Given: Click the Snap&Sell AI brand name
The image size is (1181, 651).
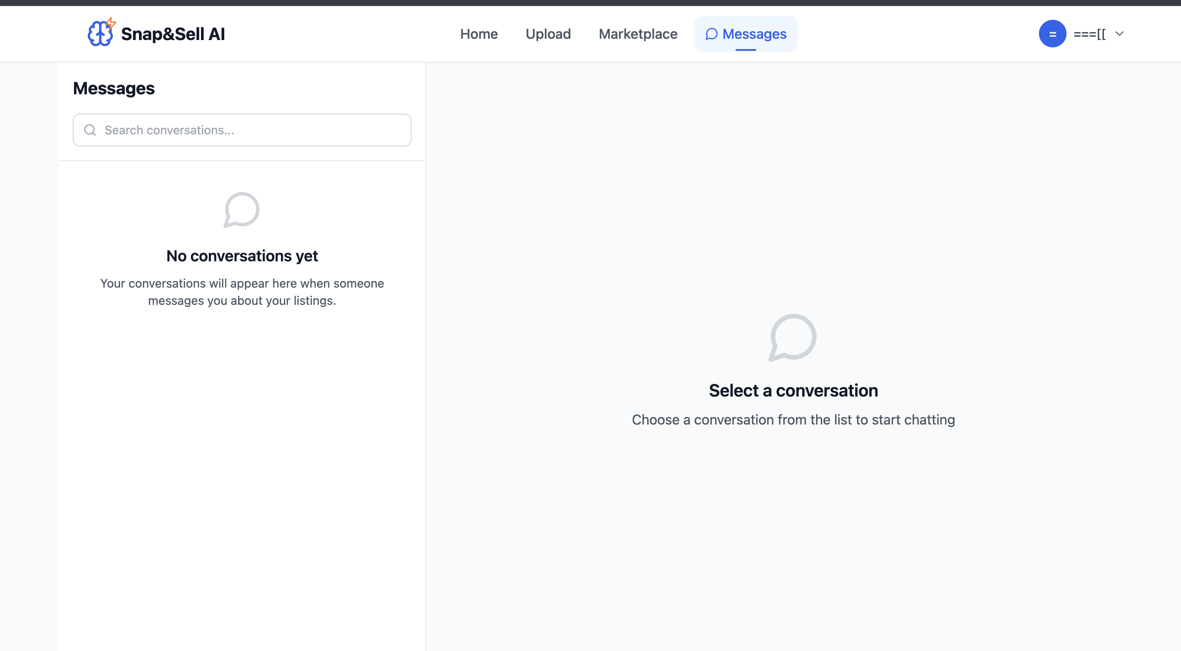Looking at the screenshot, I should click(173, 34).
